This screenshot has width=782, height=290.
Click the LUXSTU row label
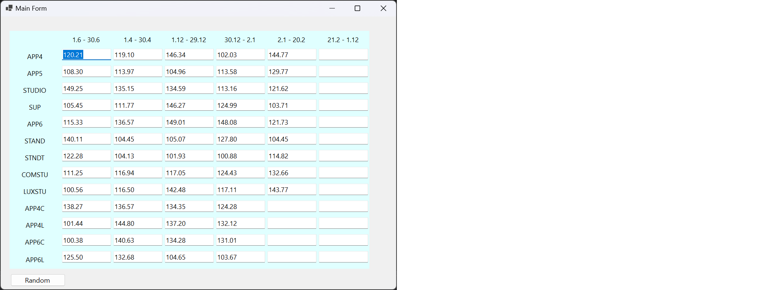pos(35,191)
